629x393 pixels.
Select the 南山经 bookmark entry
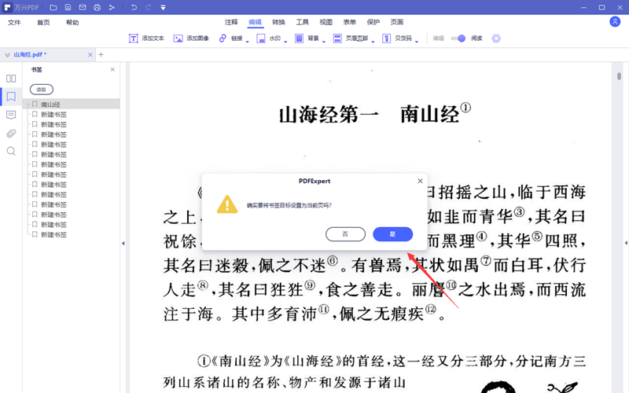coord(51,104)
